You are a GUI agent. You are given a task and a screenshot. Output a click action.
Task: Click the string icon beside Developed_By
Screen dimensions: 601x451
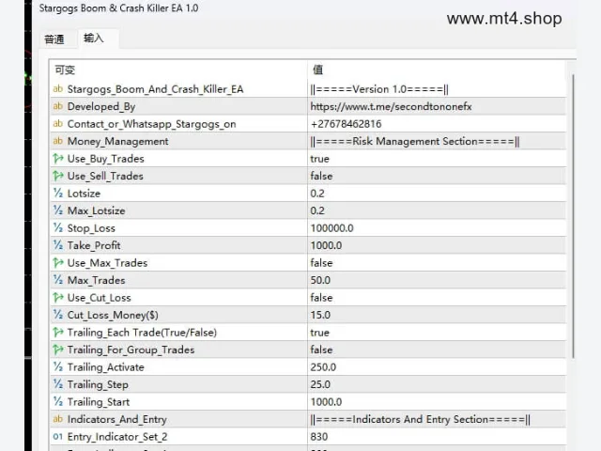click(58, 106)
